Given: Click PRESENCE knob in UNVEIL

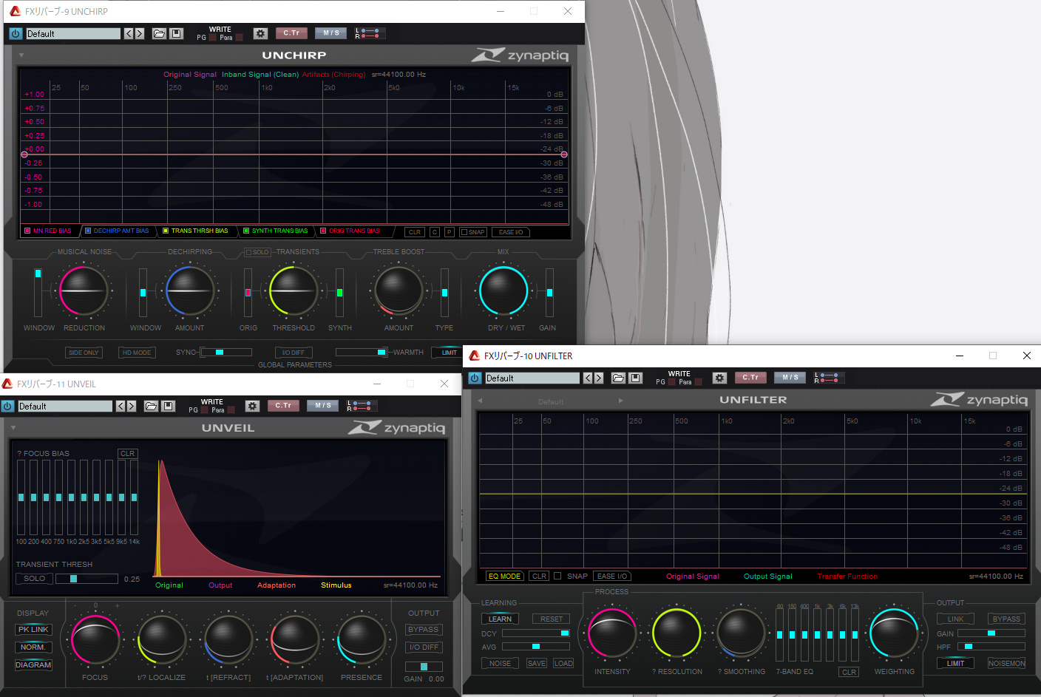Looking at the screenshot, I should 362,639.
